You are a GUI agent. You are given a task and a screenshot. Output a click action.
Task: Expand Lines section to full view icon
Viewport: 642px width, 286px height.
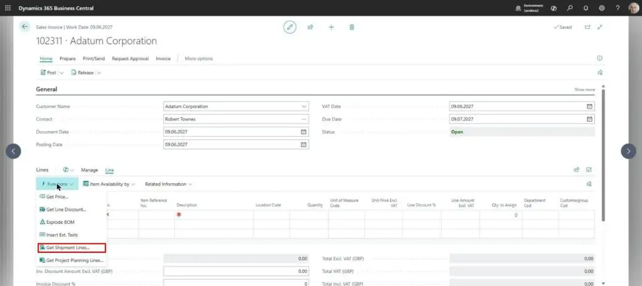(x=589, y=169)
